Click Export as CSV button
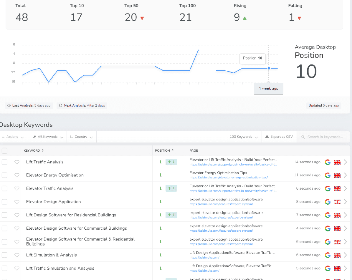The width and height of the screenshot is (352, 280). point(279,137)
